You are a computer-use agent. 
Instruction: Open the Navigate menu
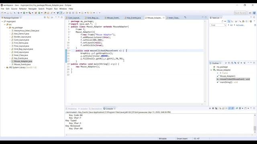coord(33,9)
